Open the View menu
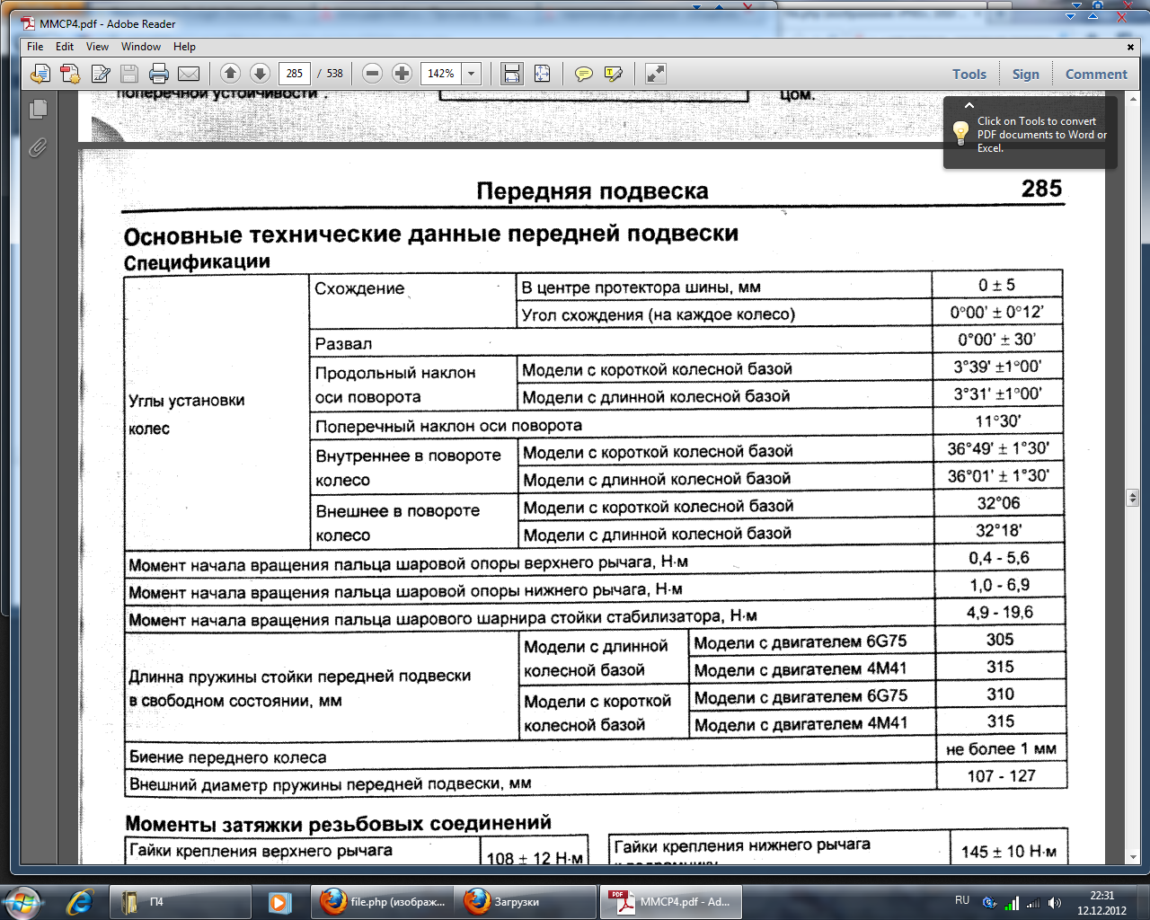This screenshot has width=1150, height=920. [97, 47]
